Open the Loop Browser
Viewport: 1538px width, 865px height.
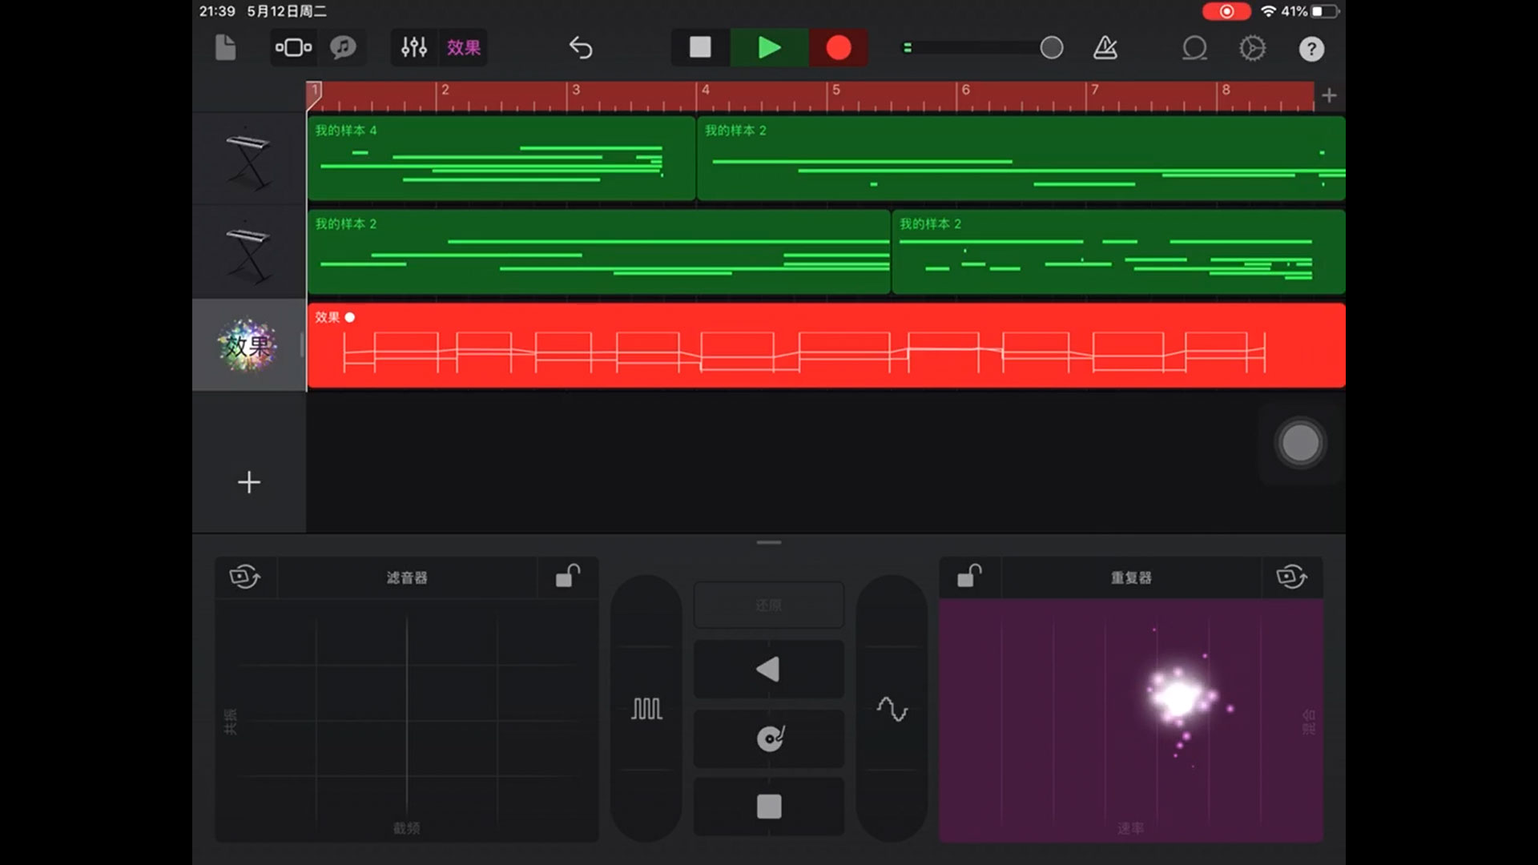click(1194, 48)
